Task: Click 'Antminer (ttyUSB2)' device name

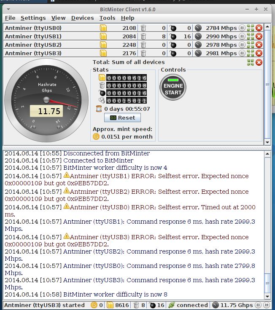Action: click(33, 45)
